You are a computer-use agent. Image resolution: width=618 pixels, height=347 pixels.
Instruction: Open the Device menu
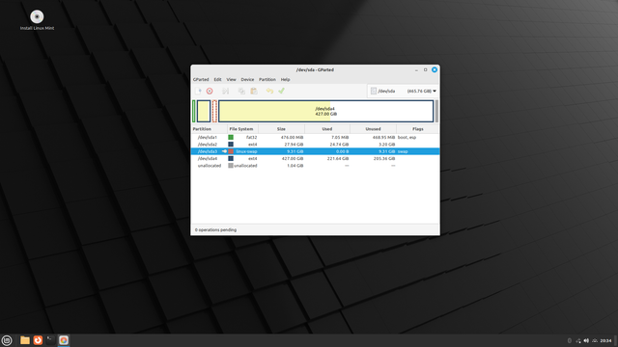[247, 79]
